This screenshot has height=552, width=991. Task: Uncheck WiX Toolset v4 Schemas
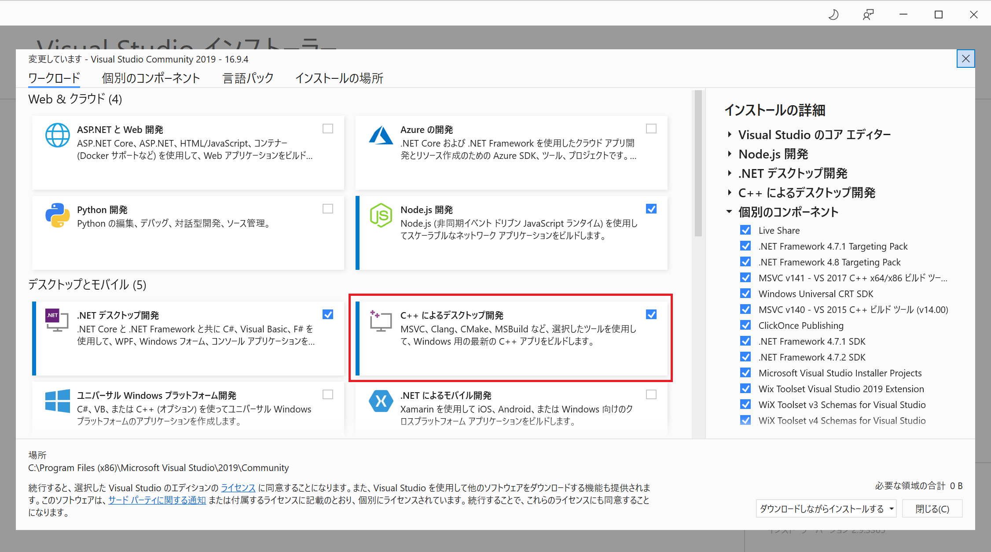click(745, 420)
